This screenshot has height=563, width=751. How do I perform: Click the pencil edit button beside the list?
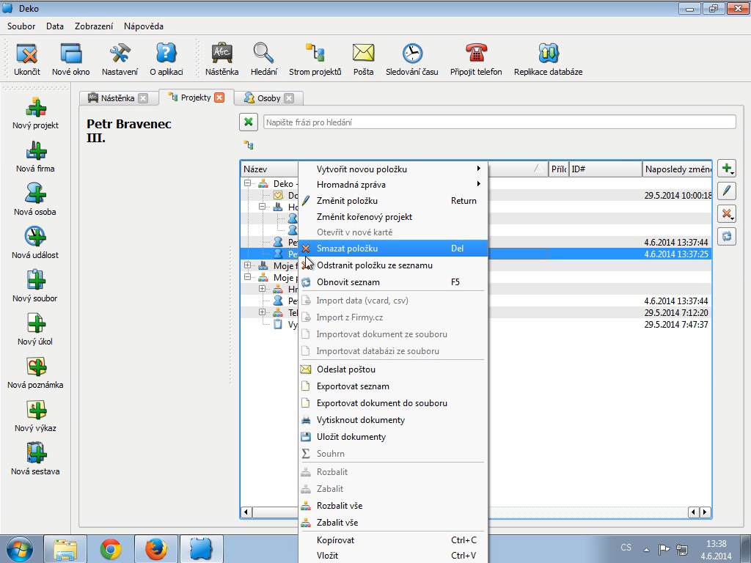click(x=726, y=191)
